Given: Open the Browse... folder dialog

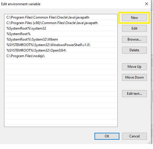Looking at the screenshot, I should [x=134, y=39].
